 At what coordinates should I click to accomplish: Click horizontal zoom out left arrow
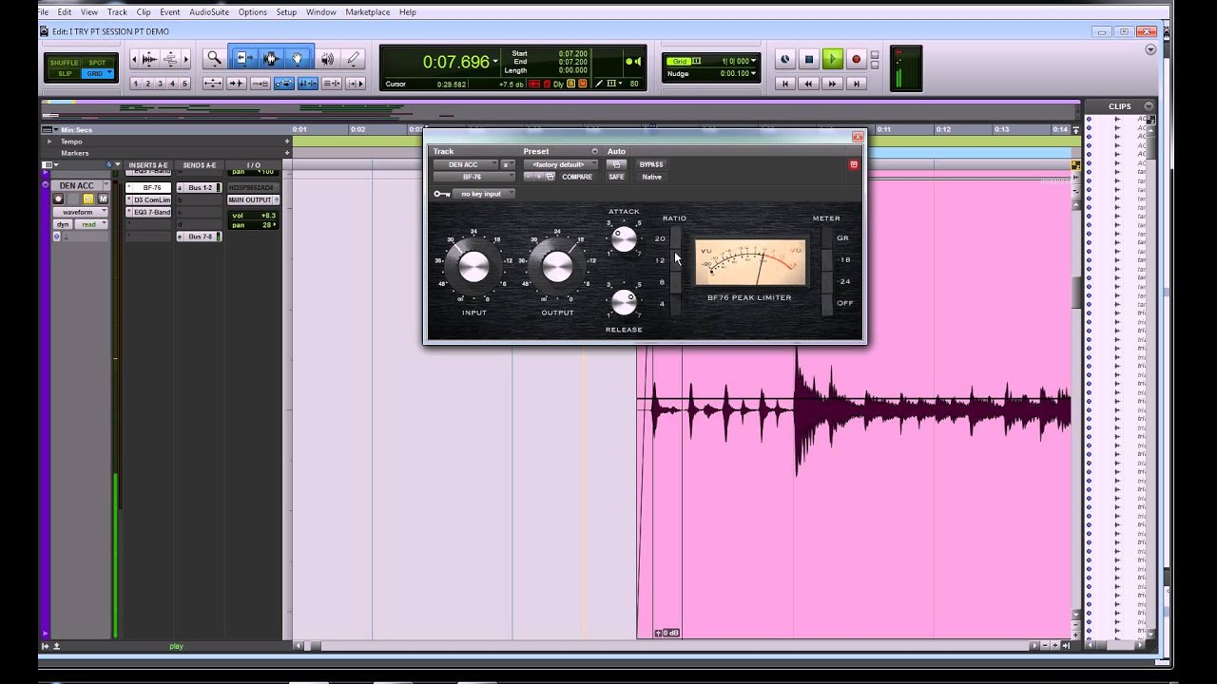[134, 59]
